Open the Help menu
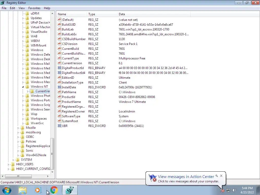 tap(47, 8)
